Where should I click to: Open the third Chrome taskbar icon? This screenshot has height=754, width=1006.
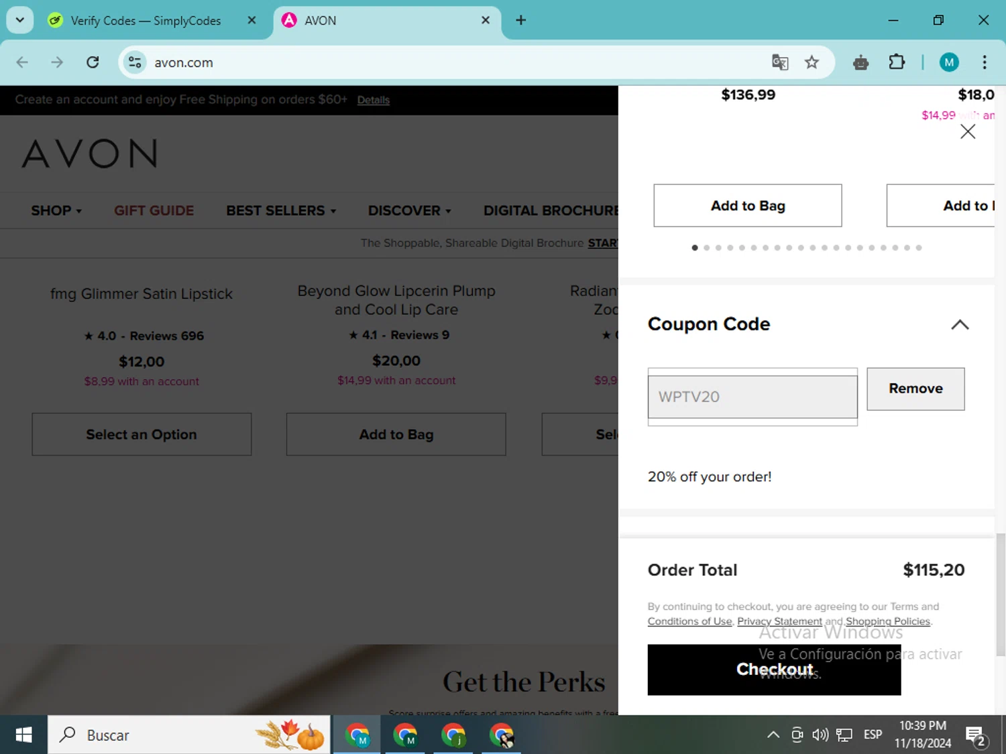453,735
